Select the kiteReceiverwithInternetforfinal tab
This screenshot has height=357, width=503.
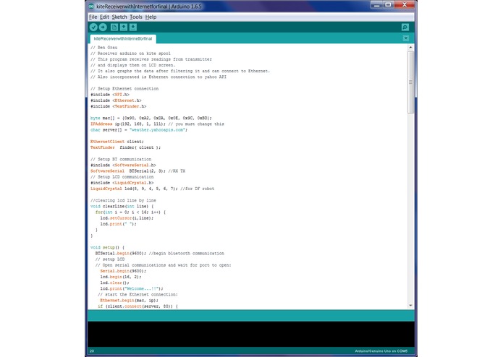point(123,39)
